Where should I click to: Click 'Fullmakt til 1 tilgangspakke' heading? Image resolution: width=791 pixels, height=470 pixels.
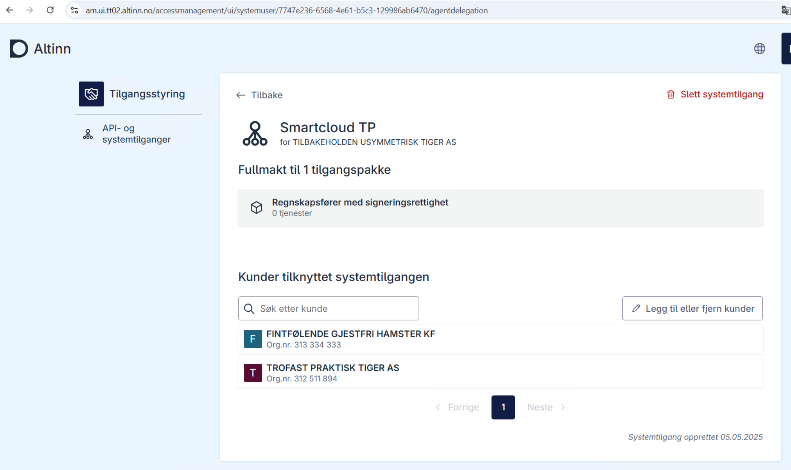point(314,170)
